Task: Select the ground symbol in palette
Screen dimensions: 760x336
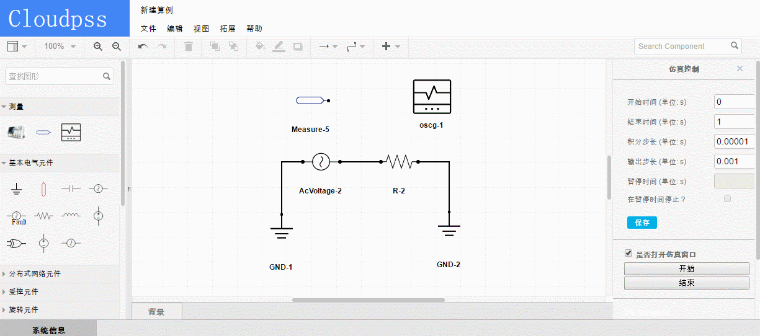Action: pyautogui.click(x=17, y=188)
